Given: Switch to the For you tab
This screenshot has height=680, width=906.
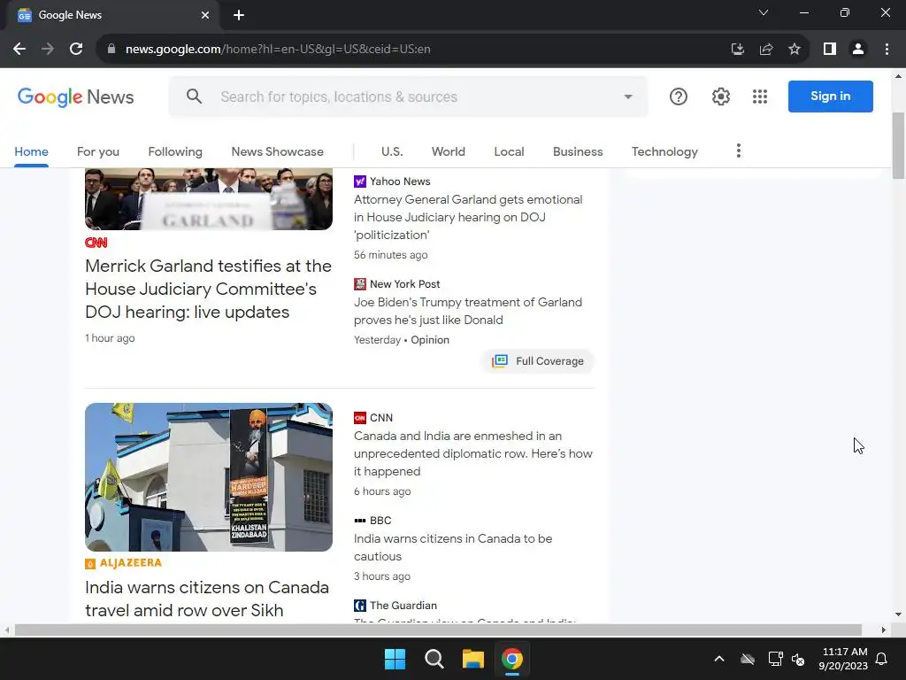Looking at the screenshot, I should 98,151.
